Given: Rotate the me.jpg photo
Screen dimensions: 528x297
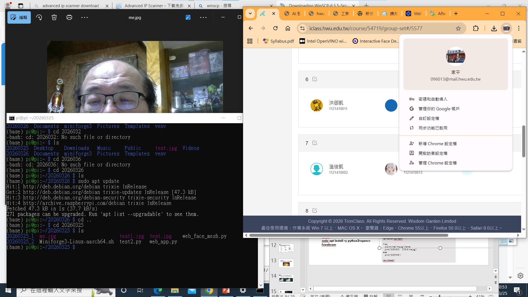Looking at the screenshot, I should pos(39,17).
